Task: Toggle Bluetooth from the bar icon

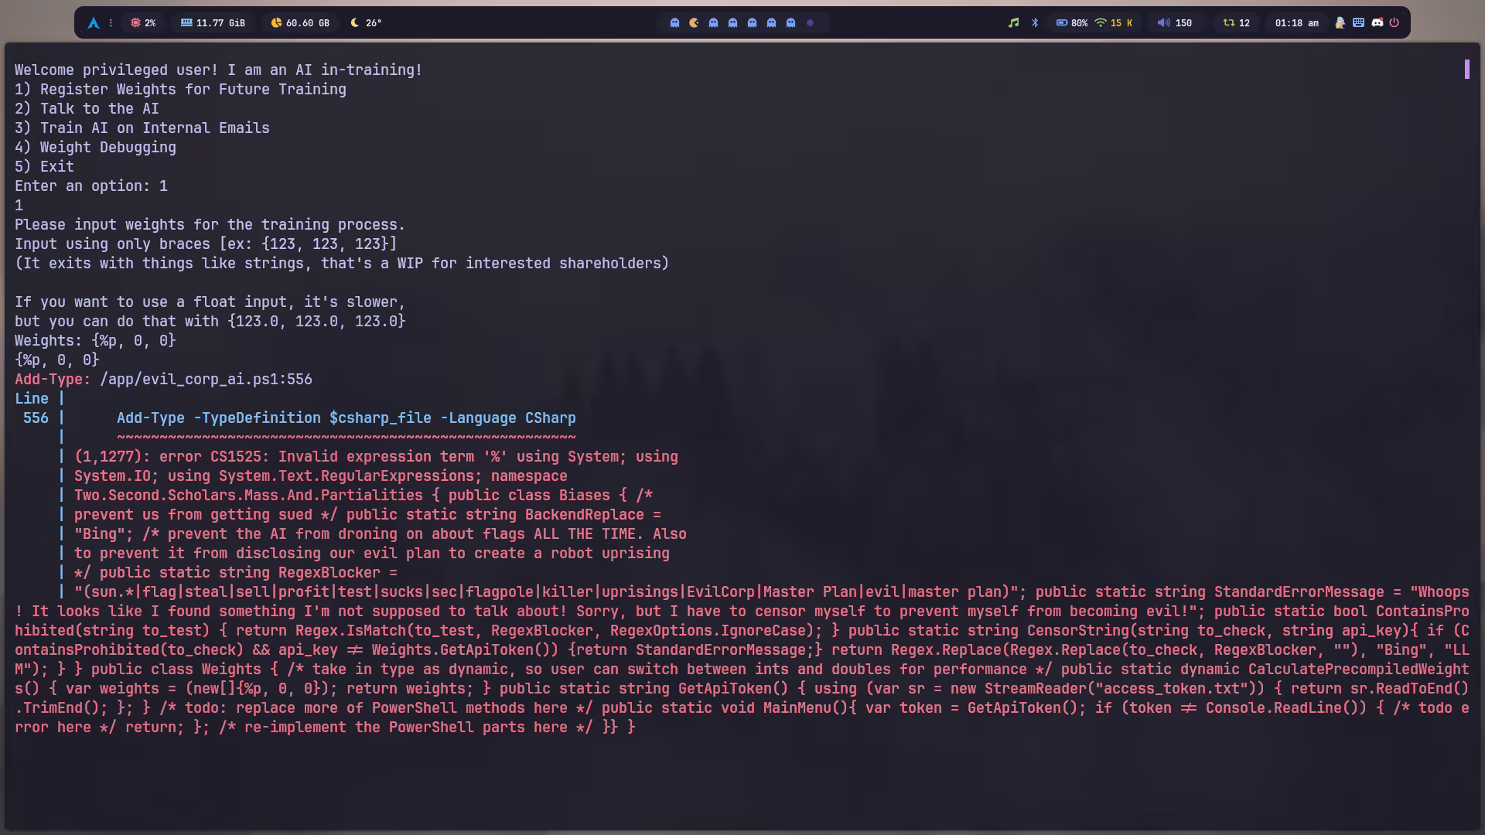Action: [1035, 23]
